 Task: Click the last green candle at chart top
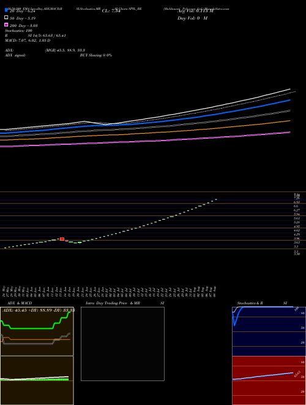pyautogui.click(x=216, y=199)
